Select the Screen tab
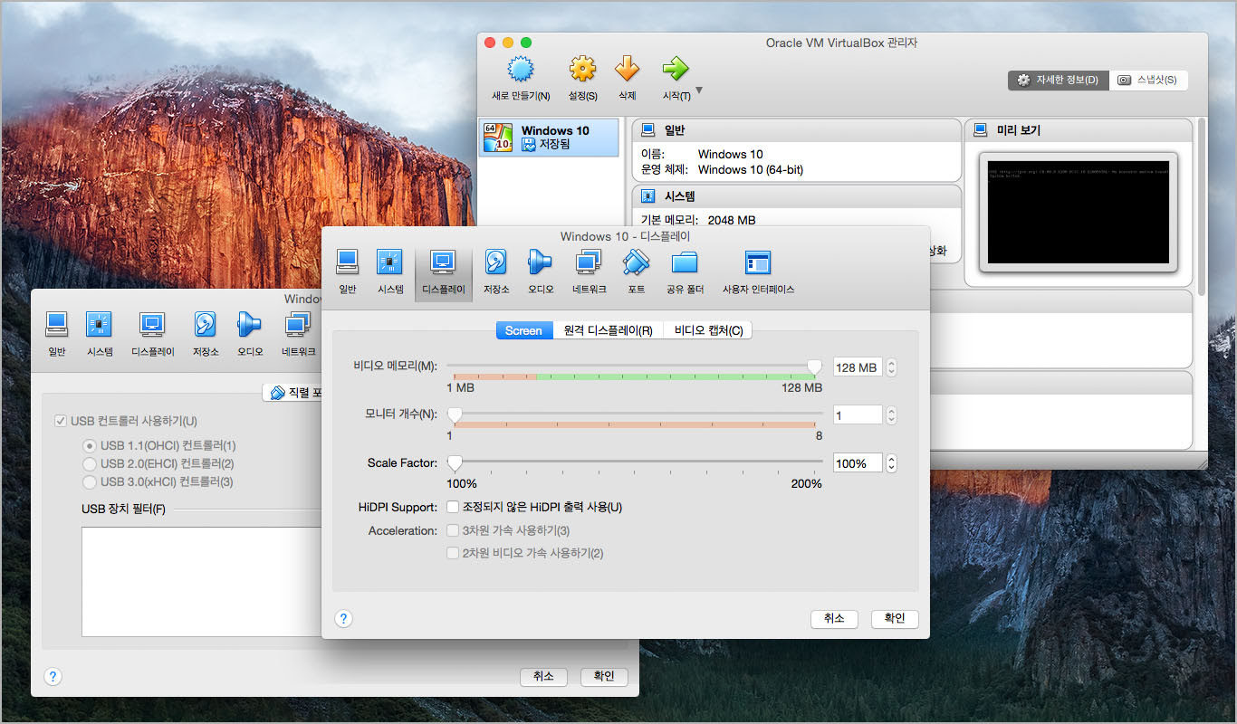Image resolution: width=1237 pixels, height=724 pixels. [x=523, y=330]
